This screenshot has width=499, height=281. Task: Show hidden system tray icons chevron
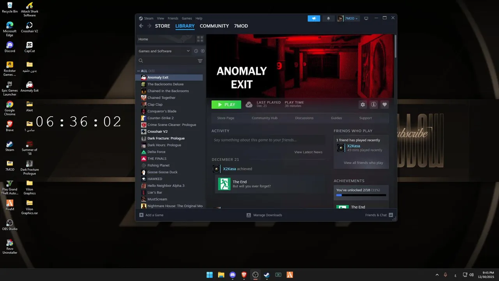pos(437,275)
